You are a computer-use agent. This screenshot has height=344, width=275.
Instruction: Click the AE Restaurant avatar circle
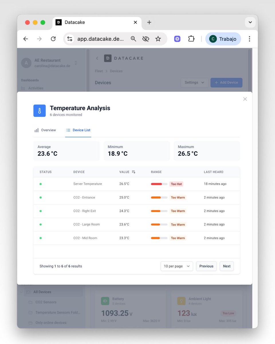[26, 63]
